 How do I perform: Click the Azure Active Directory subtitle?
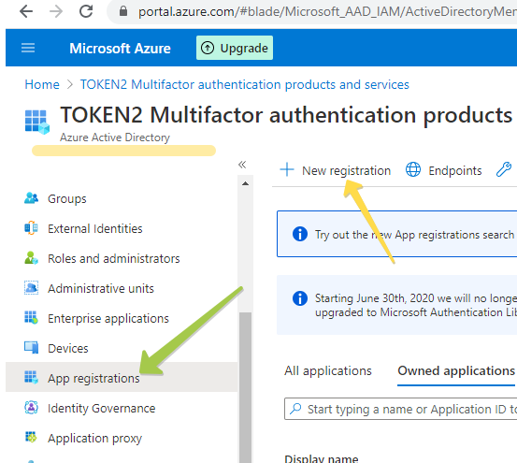[115, 137]
